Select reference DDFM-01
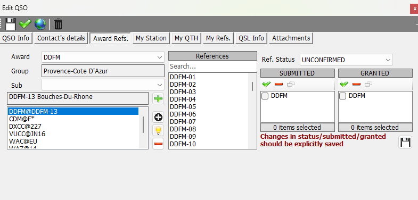 [x=209, y=77]
